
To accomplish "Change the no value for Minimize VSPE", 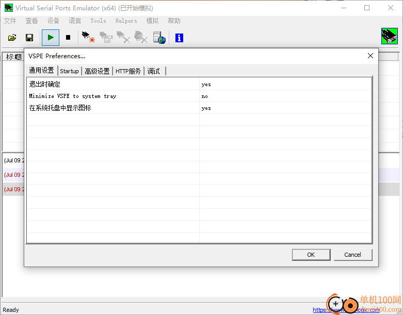I will [285, 96].
